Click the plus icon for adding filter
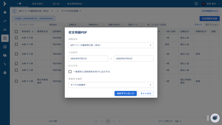Viewport: 222px width, 125px height. pyautogui.click(x=148, y=25)
